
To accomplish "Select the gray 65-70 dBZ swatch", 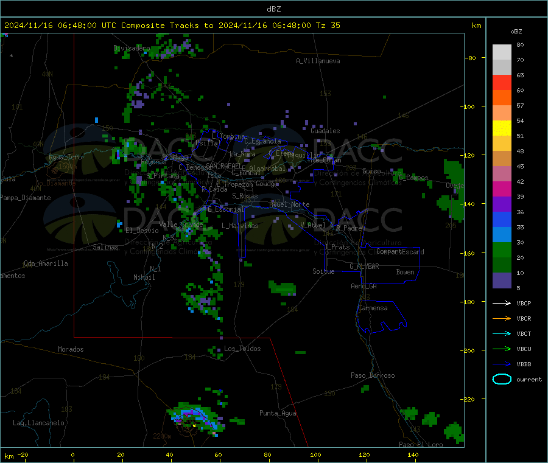I will 502,68.
